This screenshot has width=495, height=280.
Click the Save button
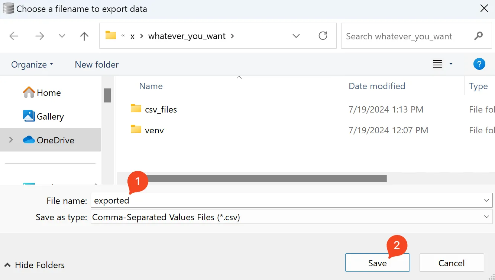pos(378,263)
